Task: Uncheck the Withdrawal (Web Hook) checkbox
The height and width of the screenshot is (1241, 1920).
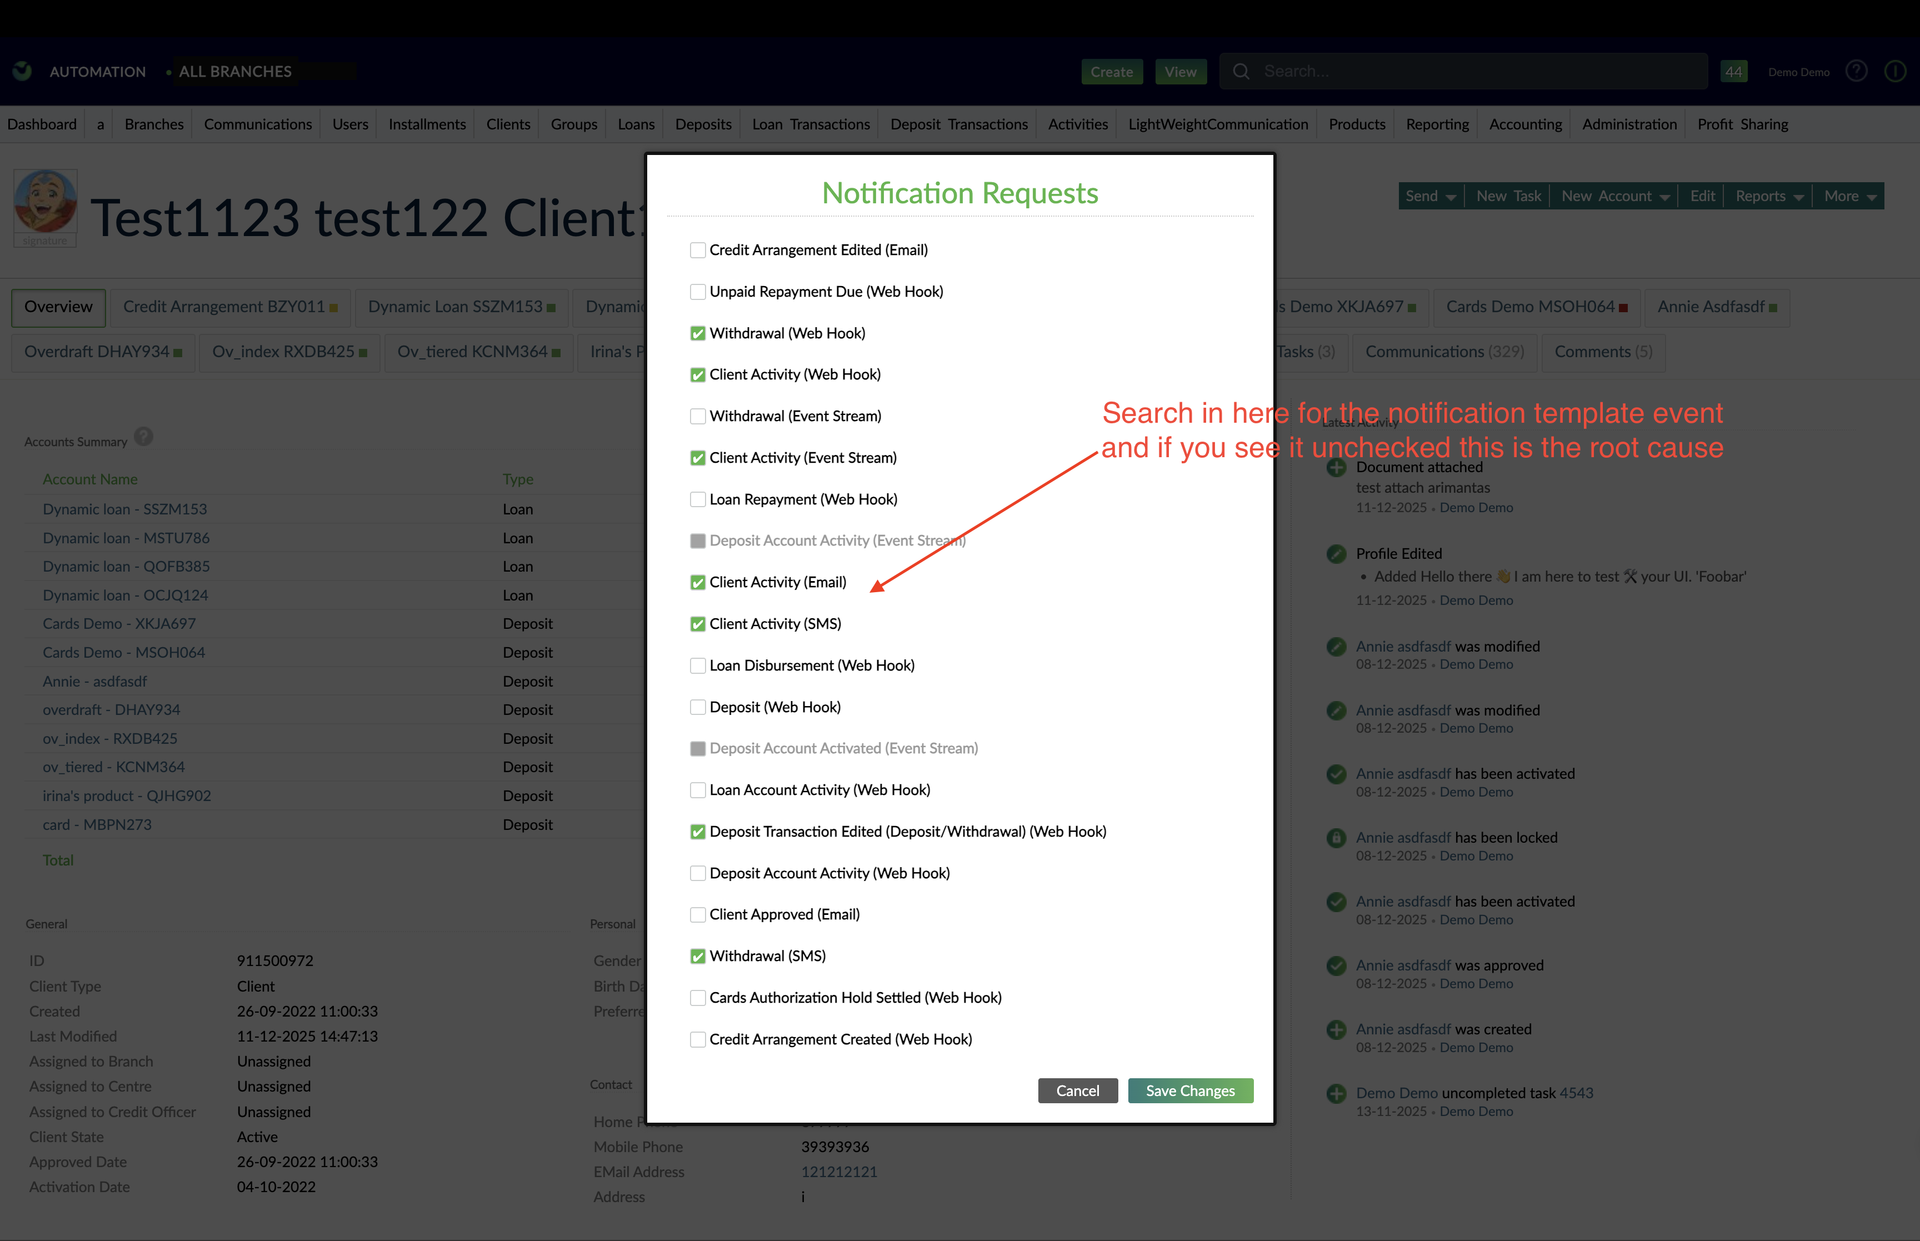Action: [x=697, y=333]
